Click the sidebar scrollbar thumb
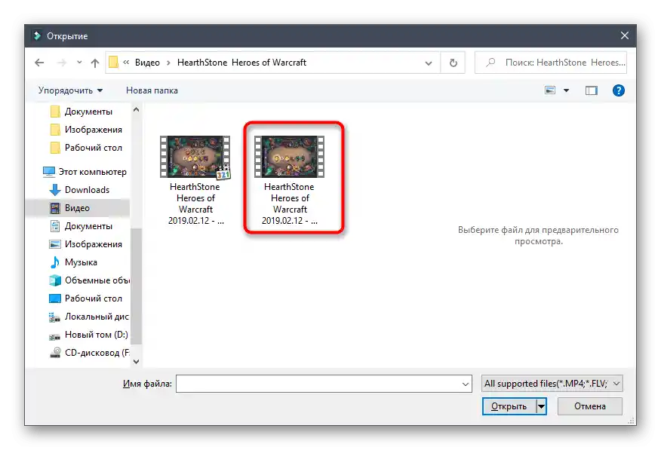661x450 pixels. (136, 286)
